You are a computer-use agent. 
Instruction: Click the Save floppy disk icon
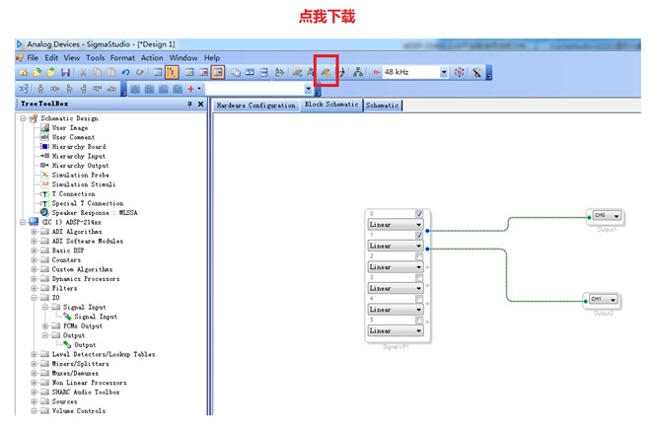[65, 72]
